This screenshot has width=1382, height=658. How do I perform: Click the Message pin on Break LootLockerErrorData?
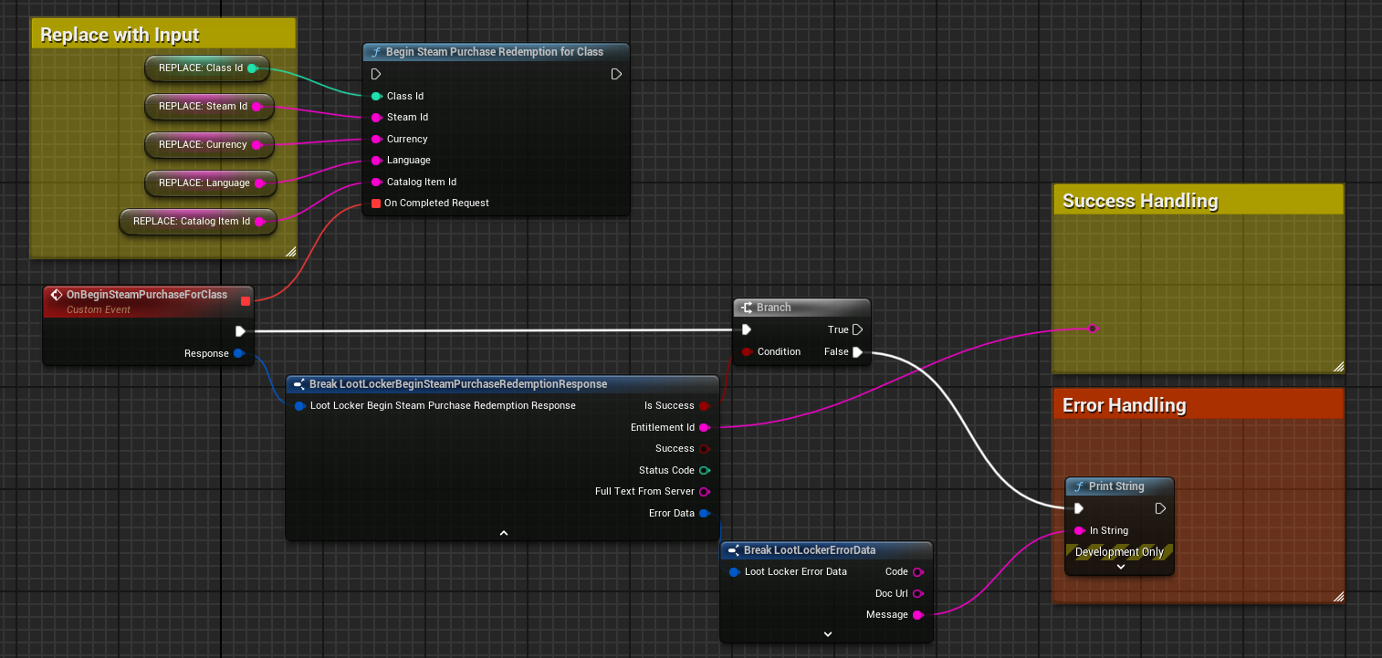pos(918,615)
